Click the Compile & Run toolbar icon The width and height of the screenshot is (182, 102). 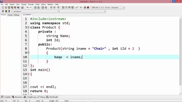click(69, 8)
